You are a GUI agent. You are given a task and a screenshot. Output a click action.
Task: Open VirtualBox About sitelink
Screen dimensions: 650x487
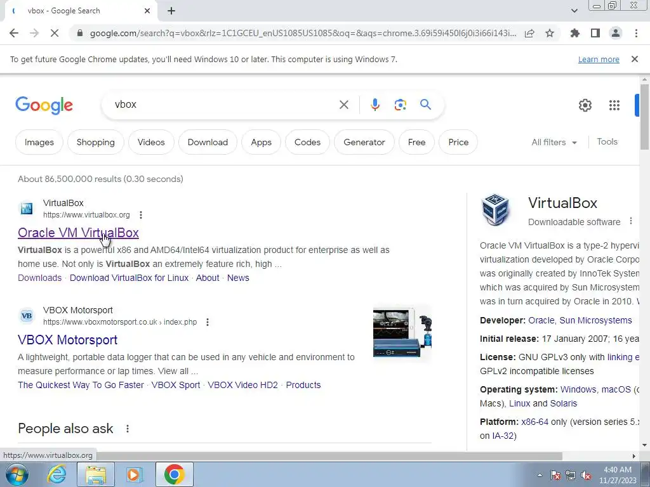coord(208,278)
